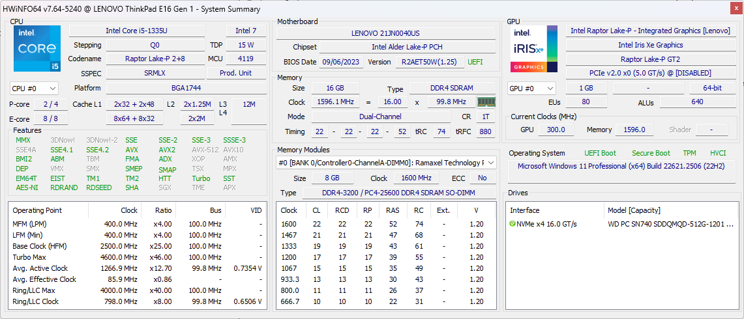Screen dimensions: 744x319
Task: Click the 1467 clock timing row
Action: pyautogui.click(x=386, y=234)
